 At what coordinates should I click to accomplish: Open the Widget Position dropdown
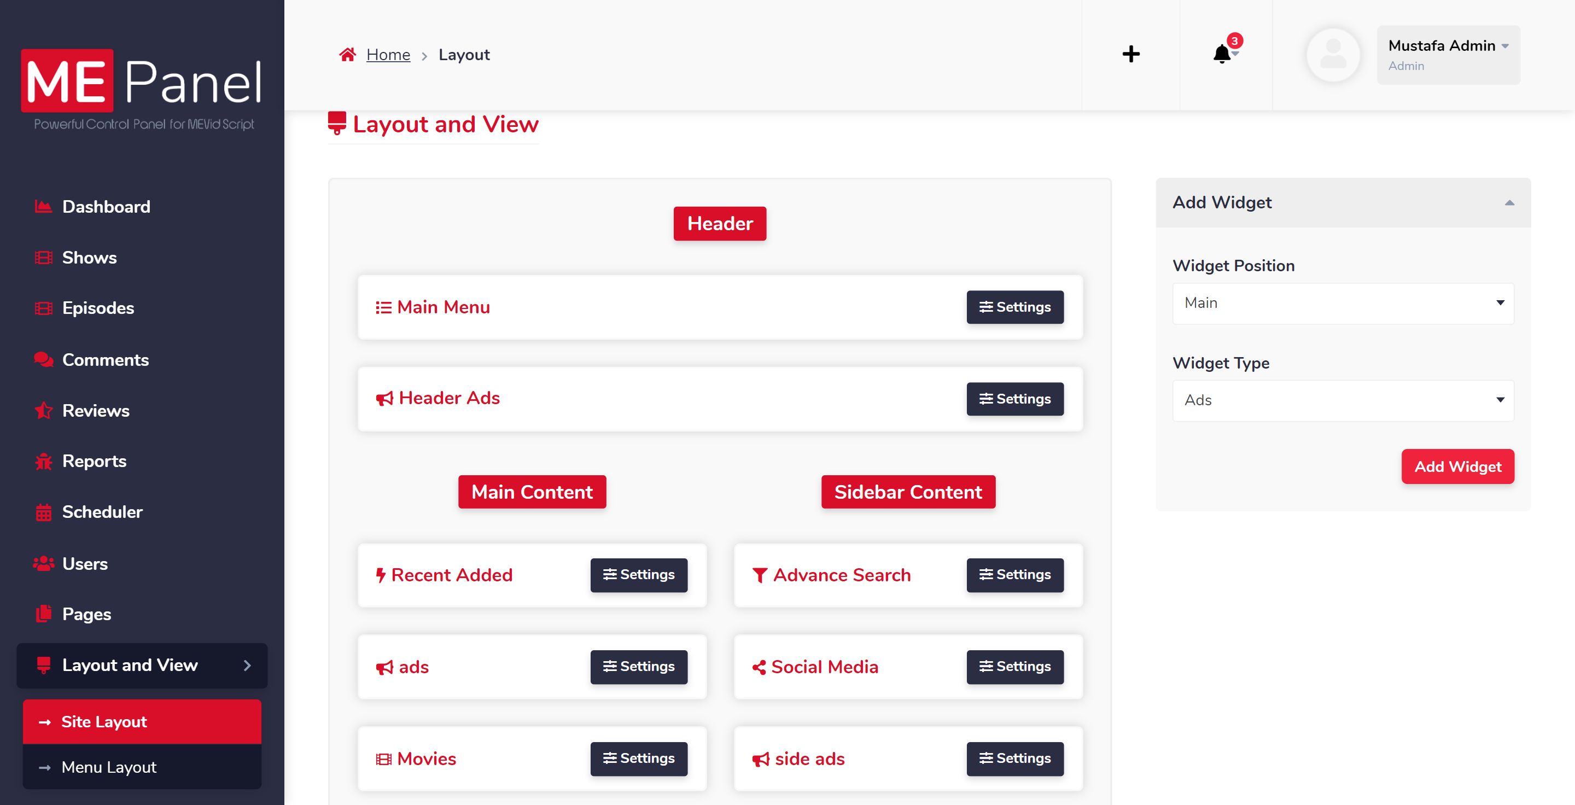point(1343,303)
